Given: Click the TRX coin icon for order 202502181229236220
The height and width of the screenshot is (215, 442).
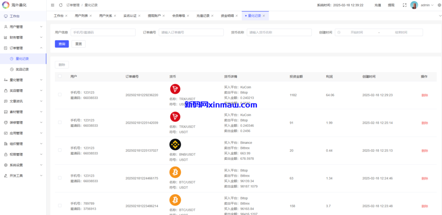Looking at the screenshot, I should click(175, 90).
